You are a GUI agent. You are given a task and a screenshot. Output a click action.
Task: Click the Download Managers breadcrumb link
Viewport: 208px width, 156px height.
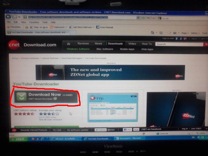(x=71, y=58)
